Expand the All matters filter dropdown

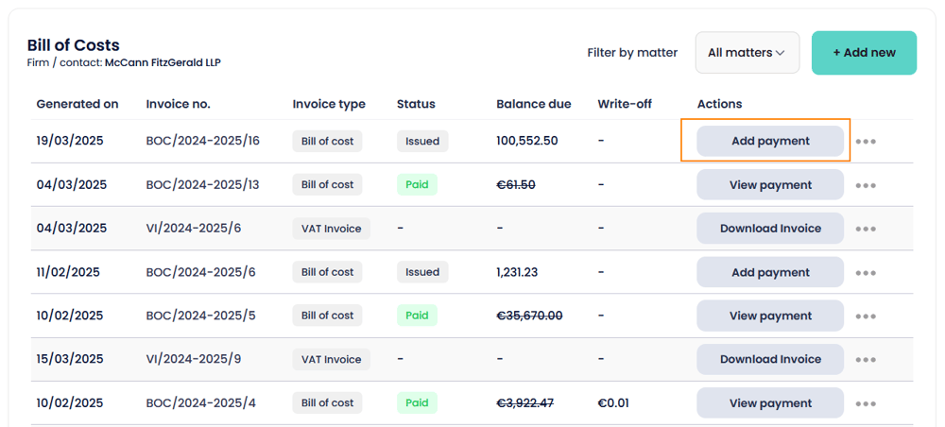pyautogui.click(x=747, y=53)
